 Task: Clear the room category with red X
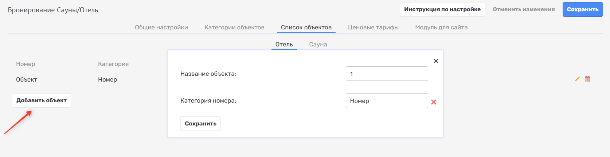pyautogui.click(x=434, y=102)
